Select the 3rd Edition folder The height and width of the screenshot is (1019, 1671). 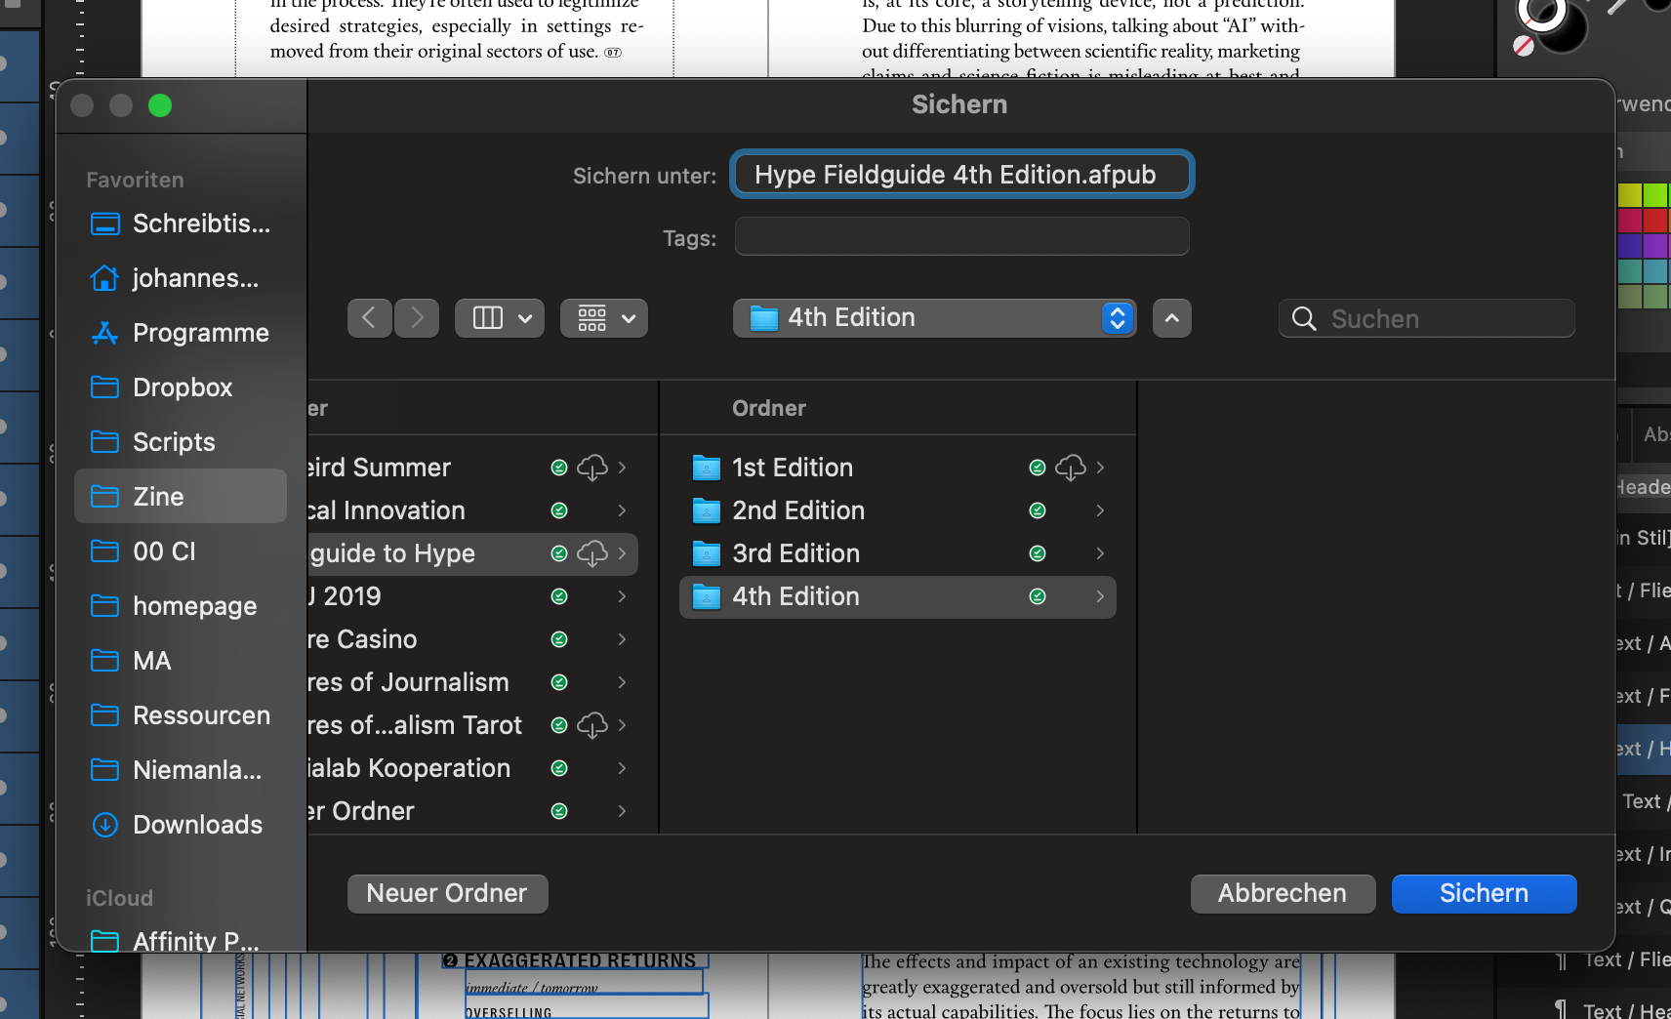(x=795, y=554)
